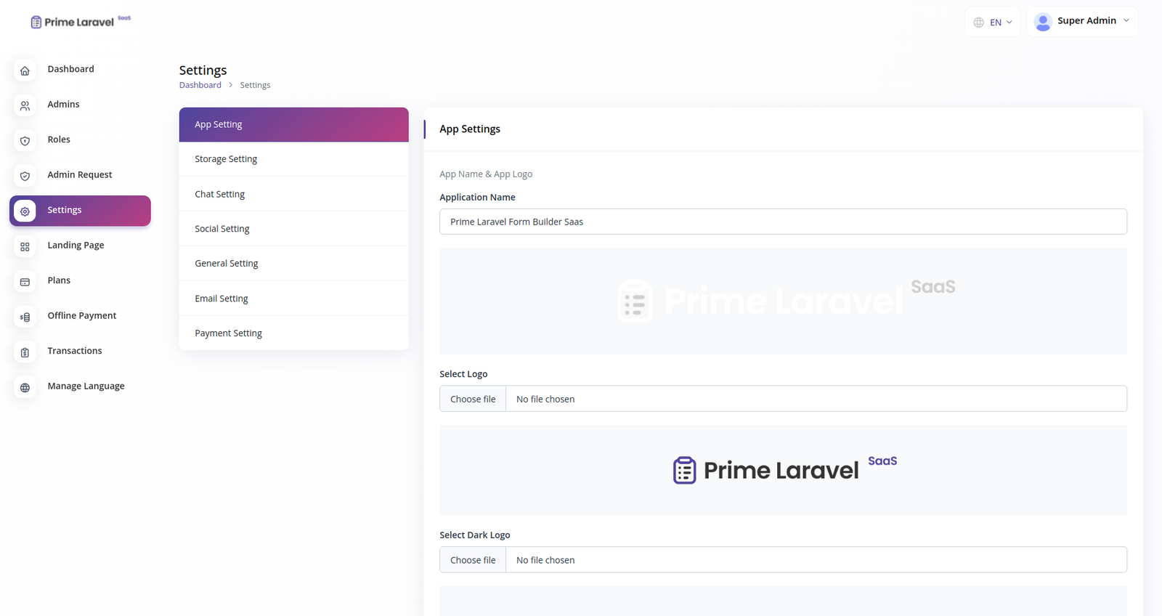
Task: Click the Offline Payment coins icon
Action: point(25,317)
